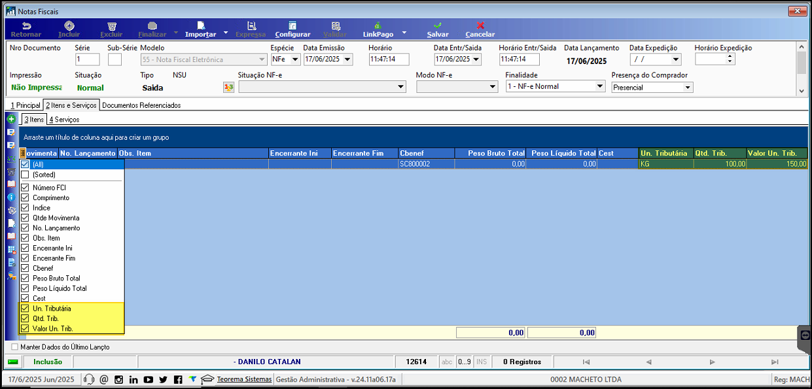Open the Espécie NFe dropdown
Screen dimensions: 812x389
[x=295, y=59]
